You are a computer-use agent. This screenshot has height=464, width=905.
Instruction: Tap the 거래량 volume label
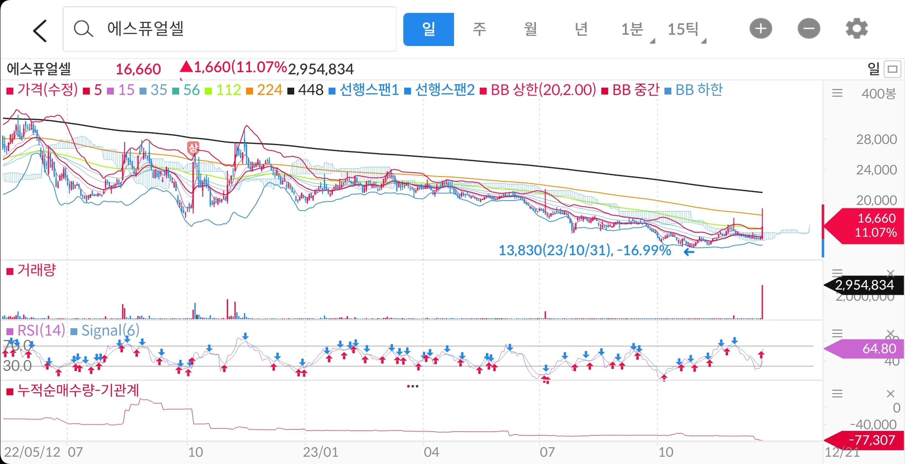31,270
